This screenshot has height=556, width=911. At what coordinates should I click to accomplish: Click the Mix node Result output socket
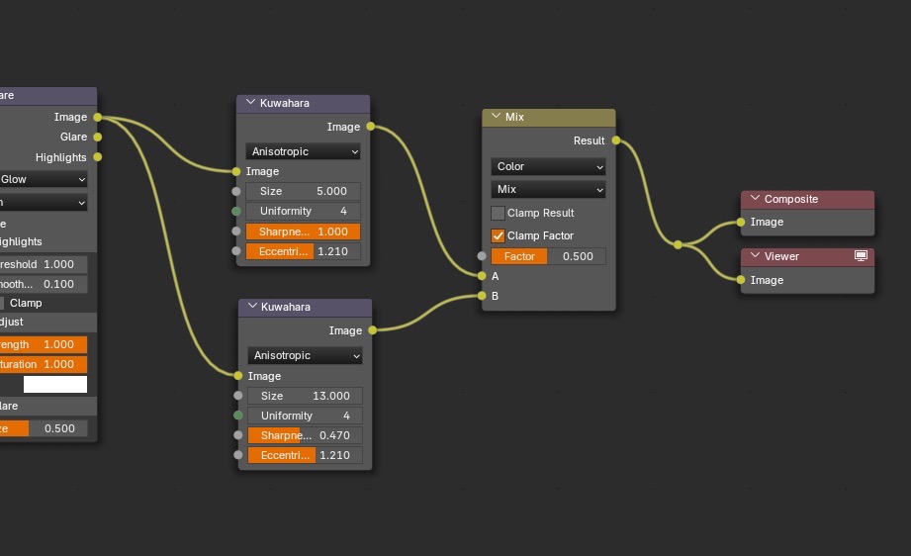(616, 140)
